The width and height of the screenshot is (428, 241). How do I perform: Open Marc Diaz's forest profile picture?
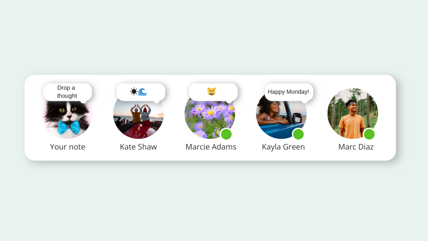(353, 113)
